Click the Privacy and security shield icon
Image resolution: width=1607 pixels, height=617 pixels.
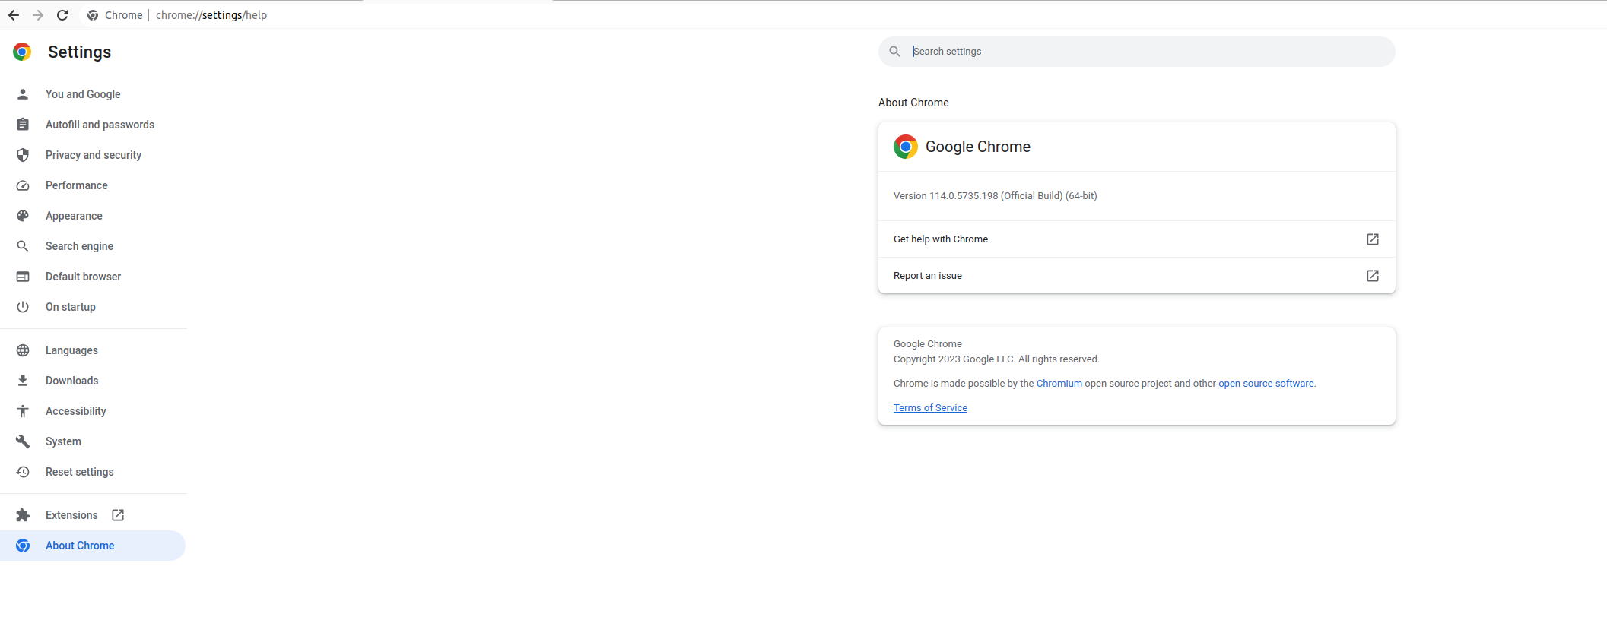(23, 155)
